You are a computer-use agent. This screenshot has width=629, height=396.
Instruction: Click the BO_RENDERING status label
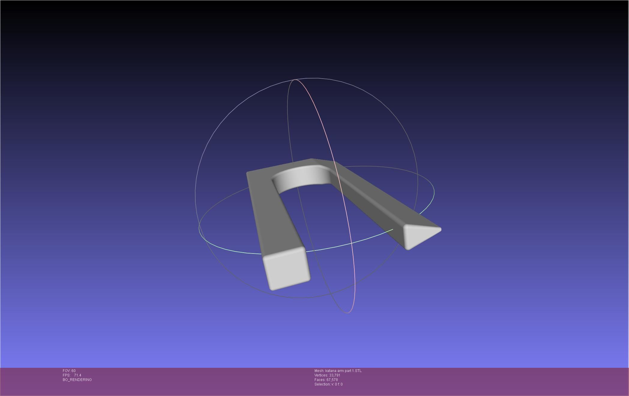pyautogui.click(x=77, y=380)
